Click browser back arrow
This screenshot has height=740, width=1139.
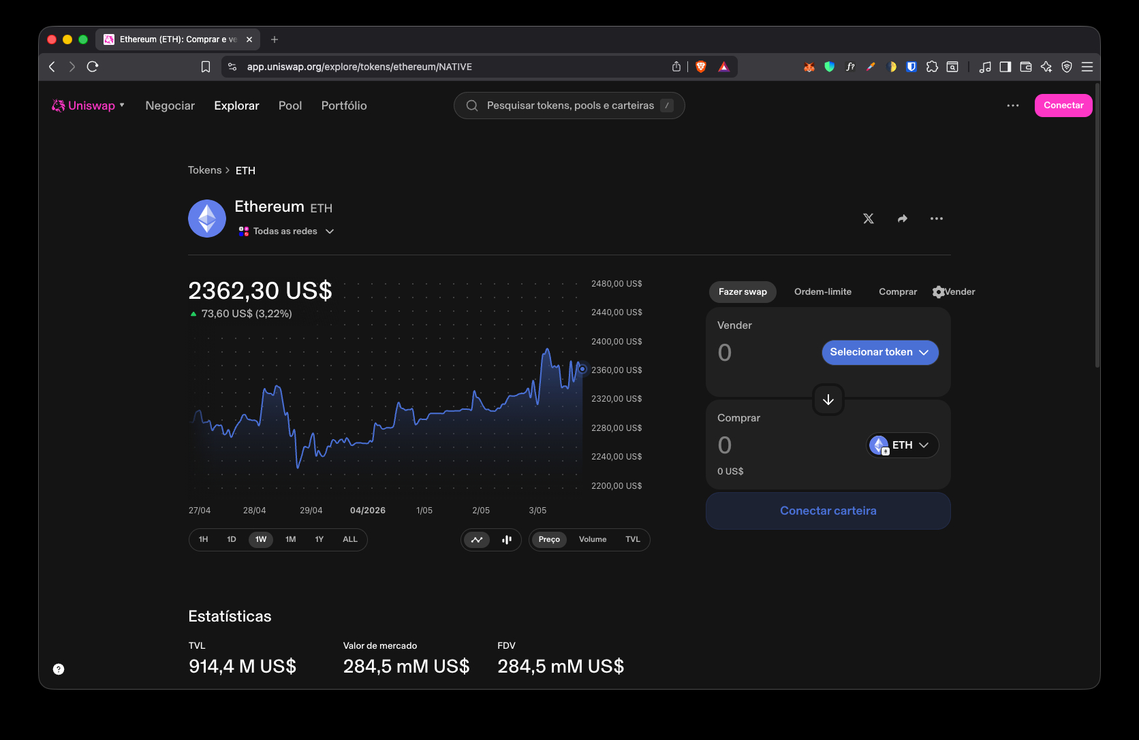tap(52, 67)
